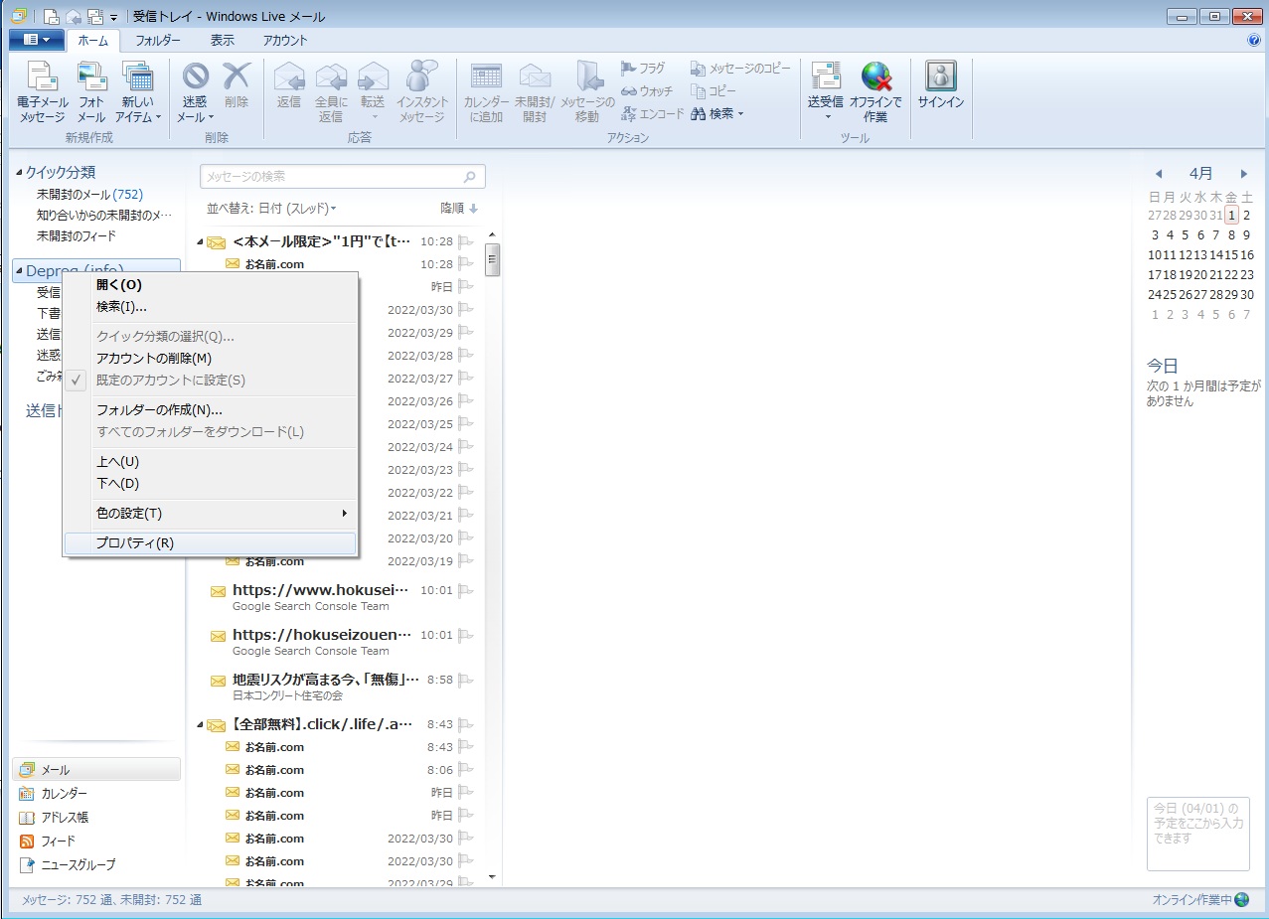Screen dimensions: 1269x919
Task: Toggle 降順 sort order
Action: tap(459, 209)
